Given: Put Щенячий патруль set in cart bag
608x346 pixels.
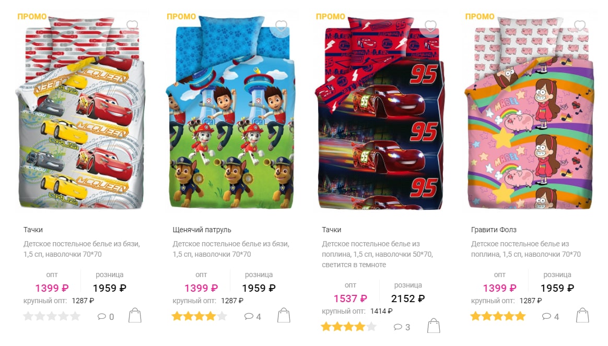Looking at the screenshot, I should [x=284, y=315].
